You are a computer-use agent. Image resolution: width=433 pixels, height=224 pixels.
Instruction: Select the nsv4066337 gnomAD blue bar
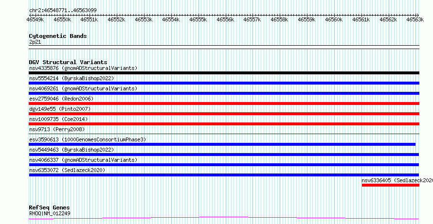pyautogui.click(x=224, y=165)
